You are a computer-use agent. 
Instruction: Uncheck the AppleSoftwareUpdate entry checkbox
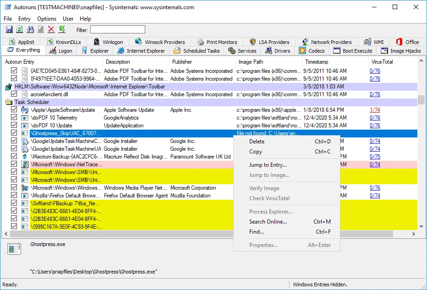point(14,109)
